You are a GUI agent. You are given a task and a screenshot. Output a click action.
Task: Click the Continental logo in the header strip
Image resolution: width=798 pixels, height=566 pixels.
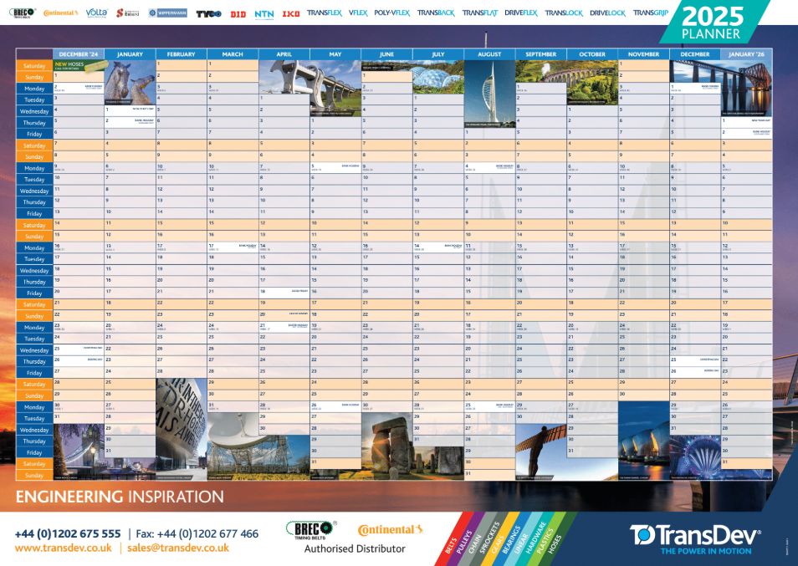(x=60, y=13)
